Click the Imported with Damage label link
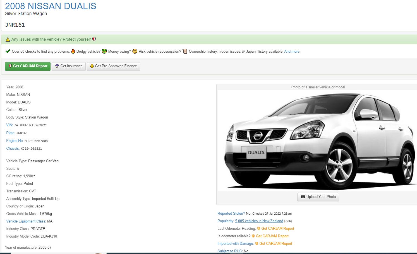417x254 pixels. click(x=236, y=244)
